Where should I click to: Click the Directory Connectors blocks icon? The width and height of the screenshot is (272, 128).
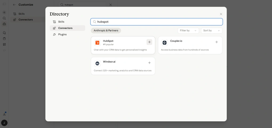[x=54, y=28]
